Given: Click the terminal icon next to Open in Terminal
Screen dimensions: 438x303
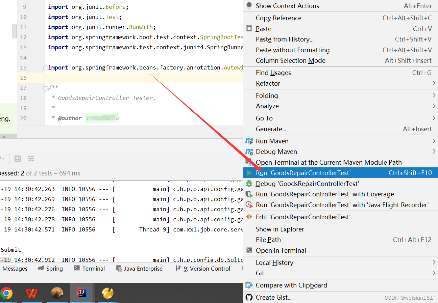Looking at the screenshot, I should point(249,250).
